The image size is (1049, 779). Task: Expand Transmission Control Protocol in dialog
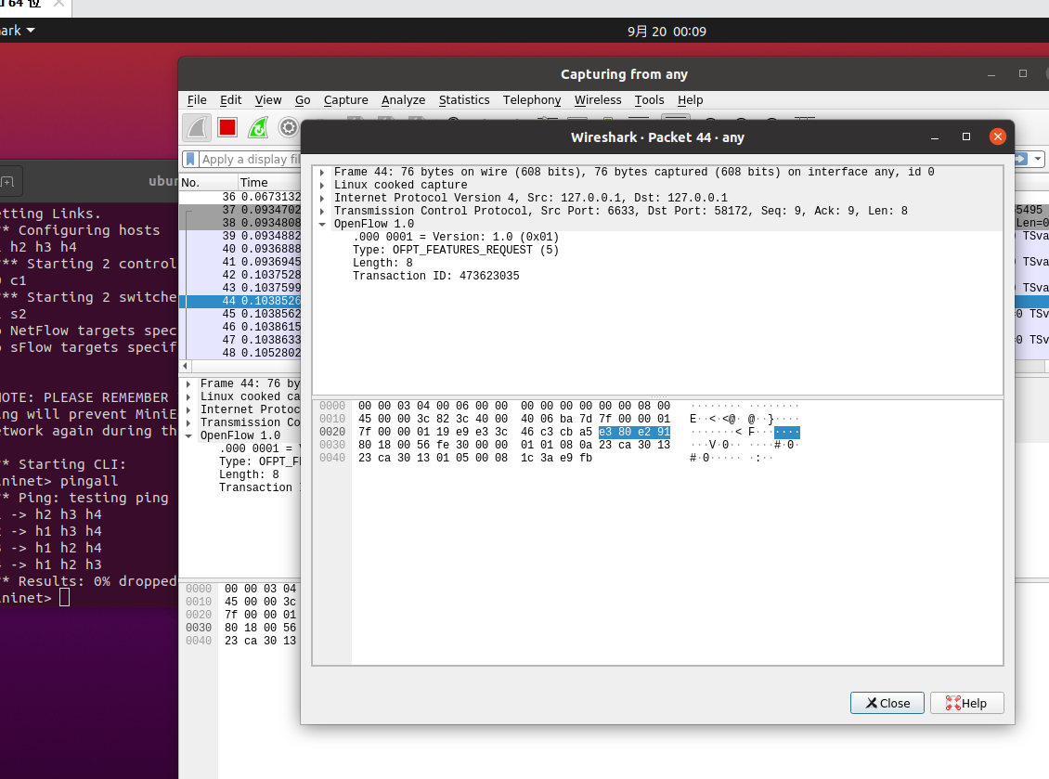pyautogui.click(x=322, y=211)
